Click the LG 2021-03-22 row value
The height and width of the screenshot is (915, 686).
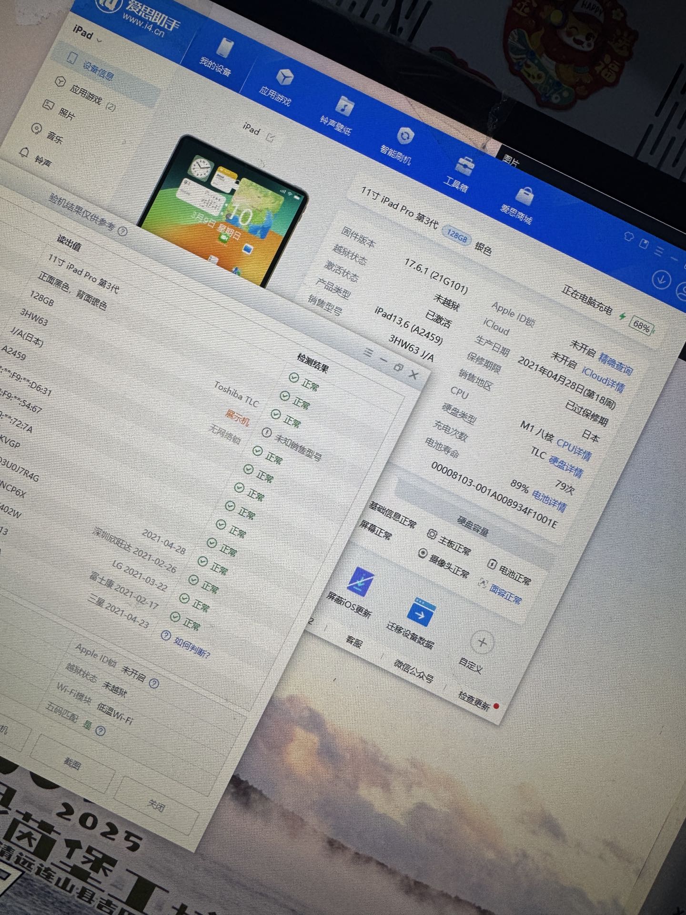[x=140, y=576]
